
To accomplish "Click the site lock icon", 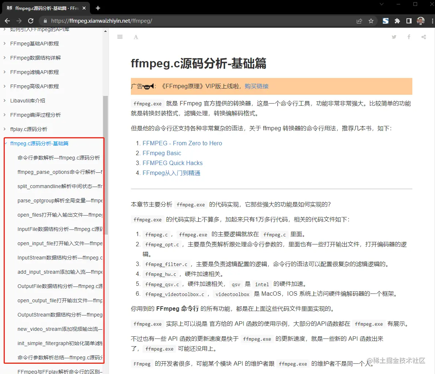I will tap(45, 21).
